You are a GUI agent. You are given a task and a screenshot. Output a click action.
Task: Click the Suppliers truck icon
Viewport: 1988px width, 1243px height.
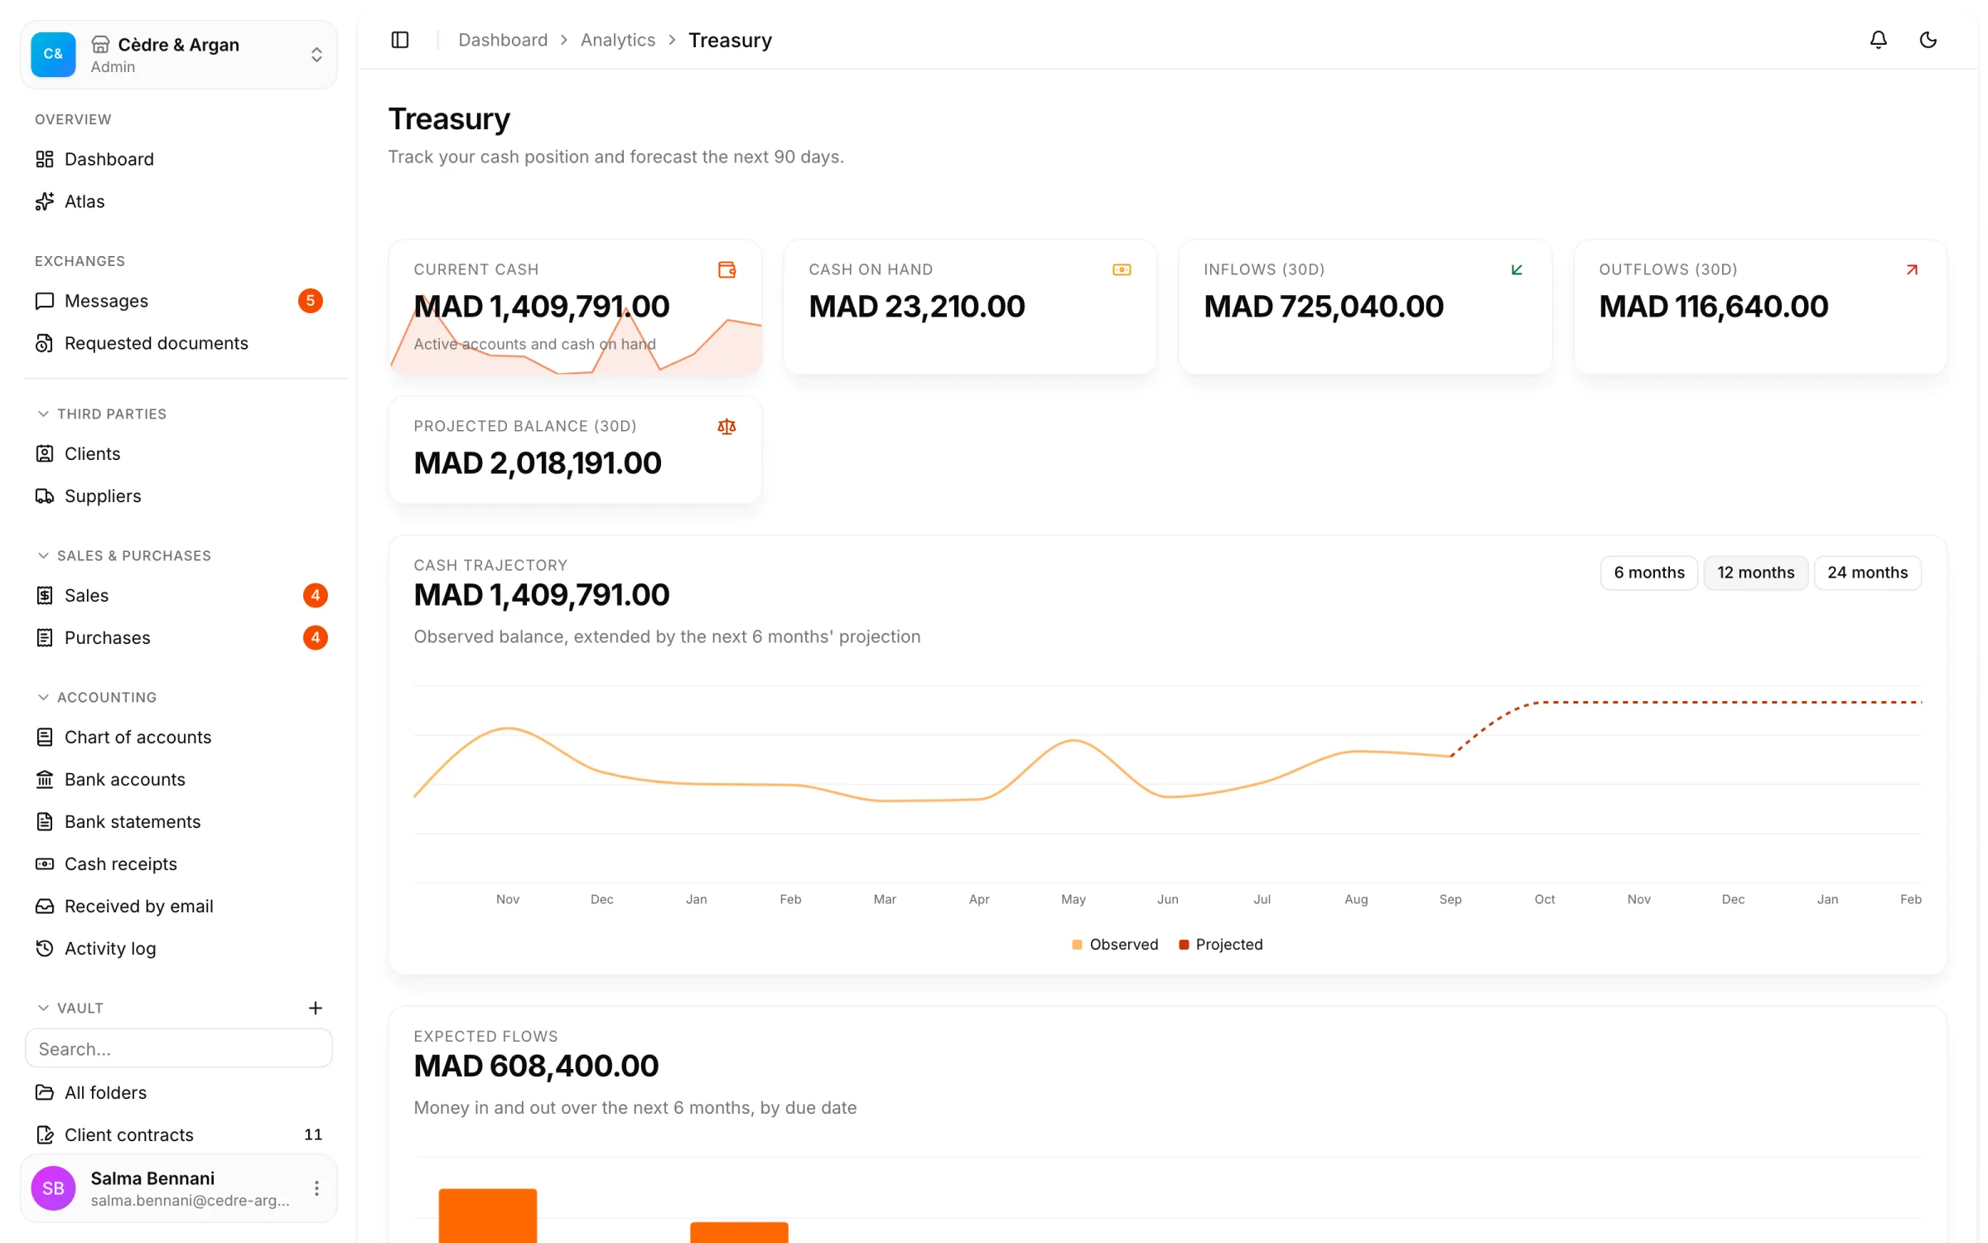(45, 496)
